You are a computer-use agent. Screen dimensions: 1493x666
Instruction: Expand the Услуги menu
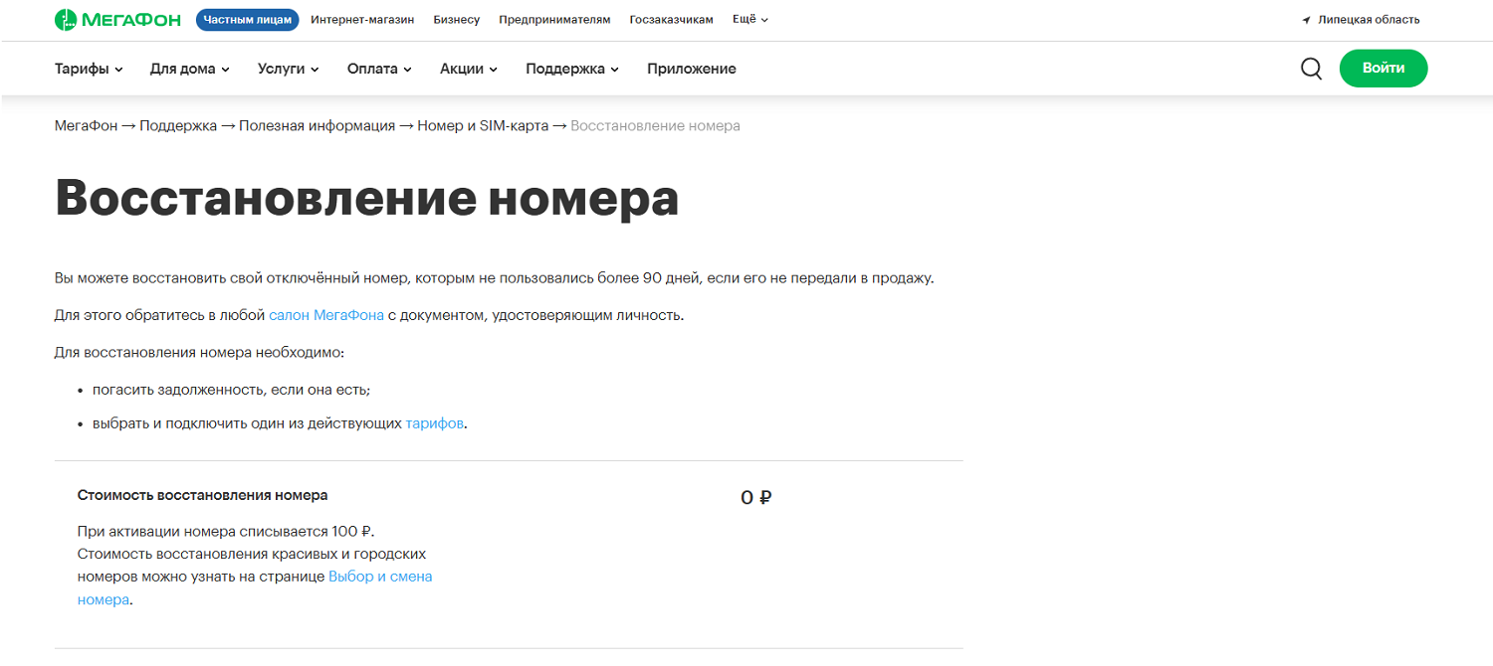tap(288, 69)
